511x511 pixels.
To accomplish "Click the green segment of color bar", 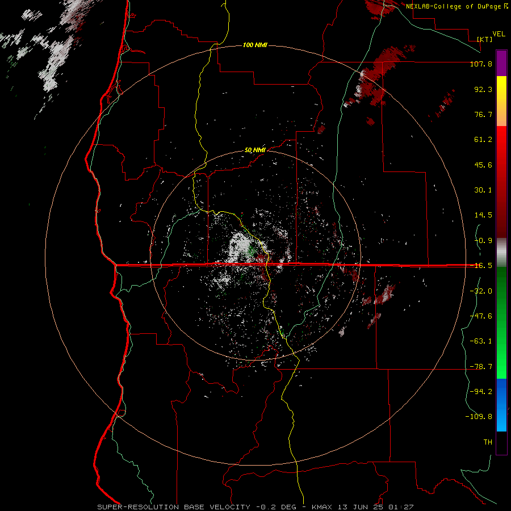I will (x=501, y=322).
